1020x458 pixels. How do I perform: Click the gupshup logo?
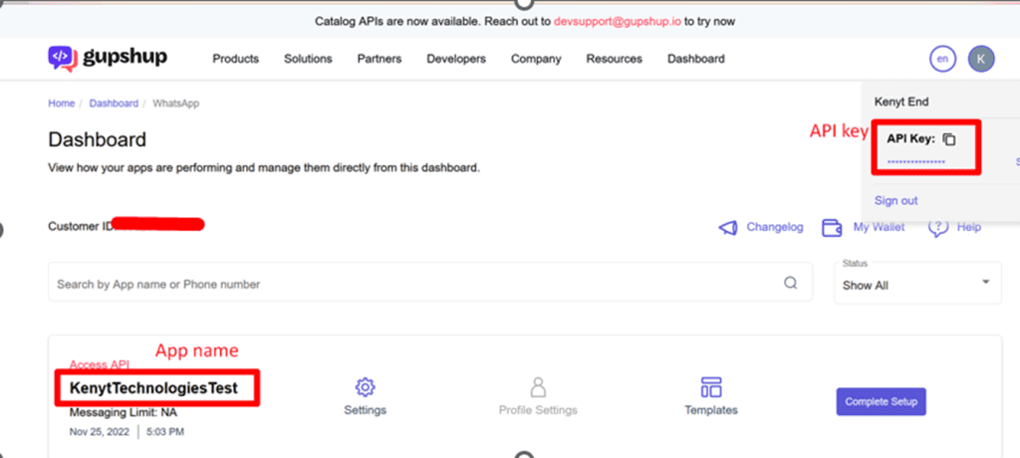[108, 58]
